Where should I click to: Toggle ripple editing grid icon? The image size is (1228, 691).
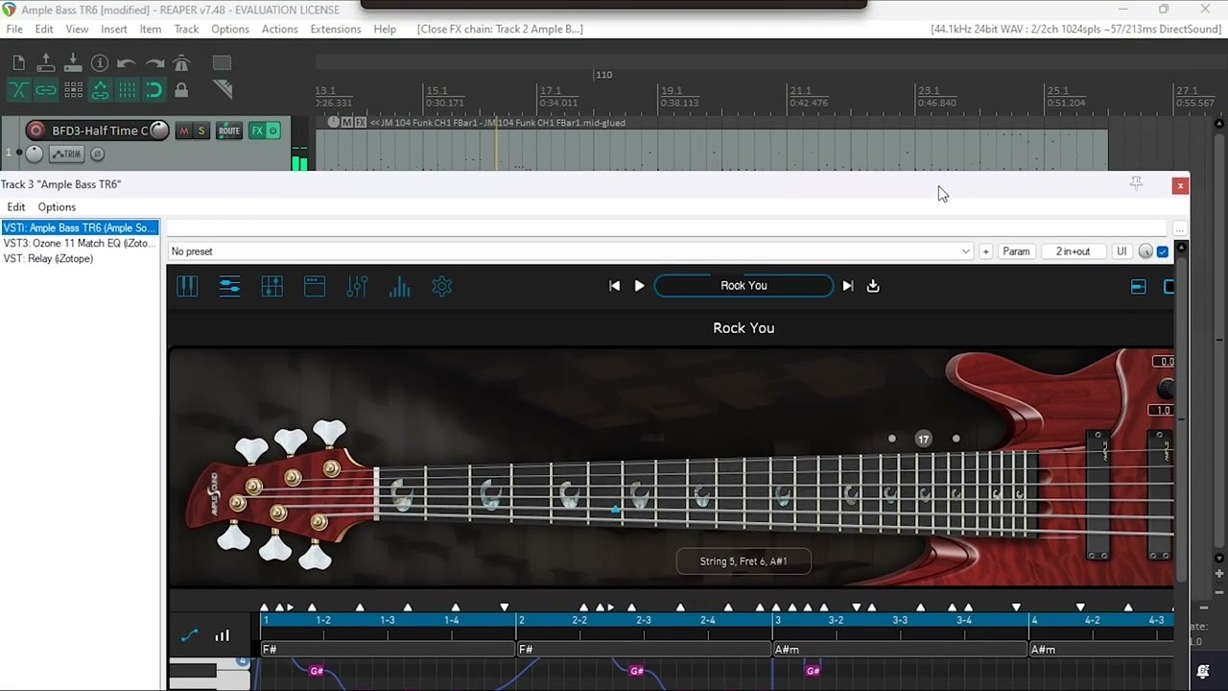point(73,90)
